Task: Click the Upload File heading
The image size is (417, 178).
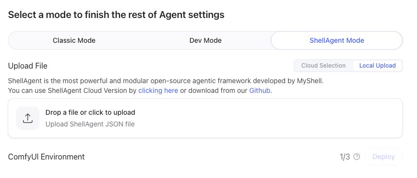Action: point(28,66)
